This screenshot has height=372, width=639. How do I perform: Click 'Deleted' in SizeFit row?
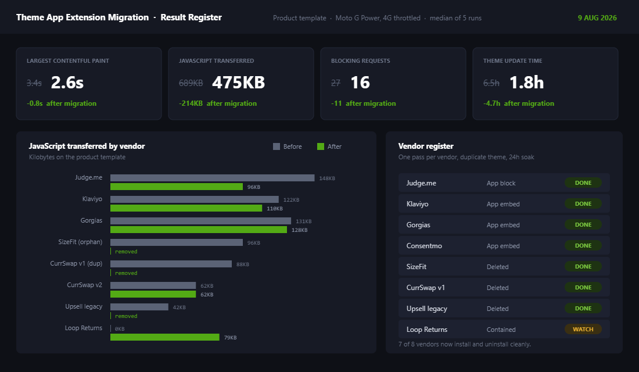pos(498,267)
